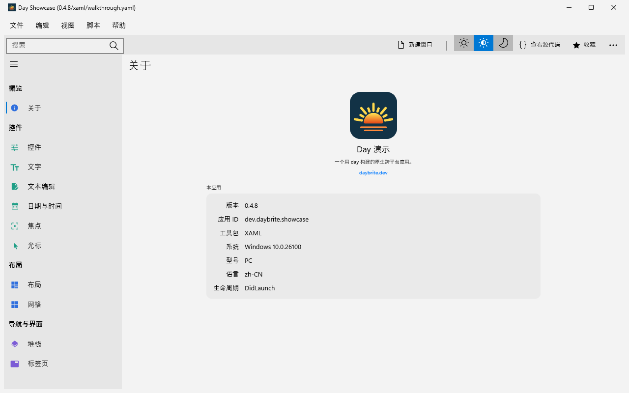Minimize the Day Showcase window
Viewport: 629px width, 393px height.
point(569,7)
